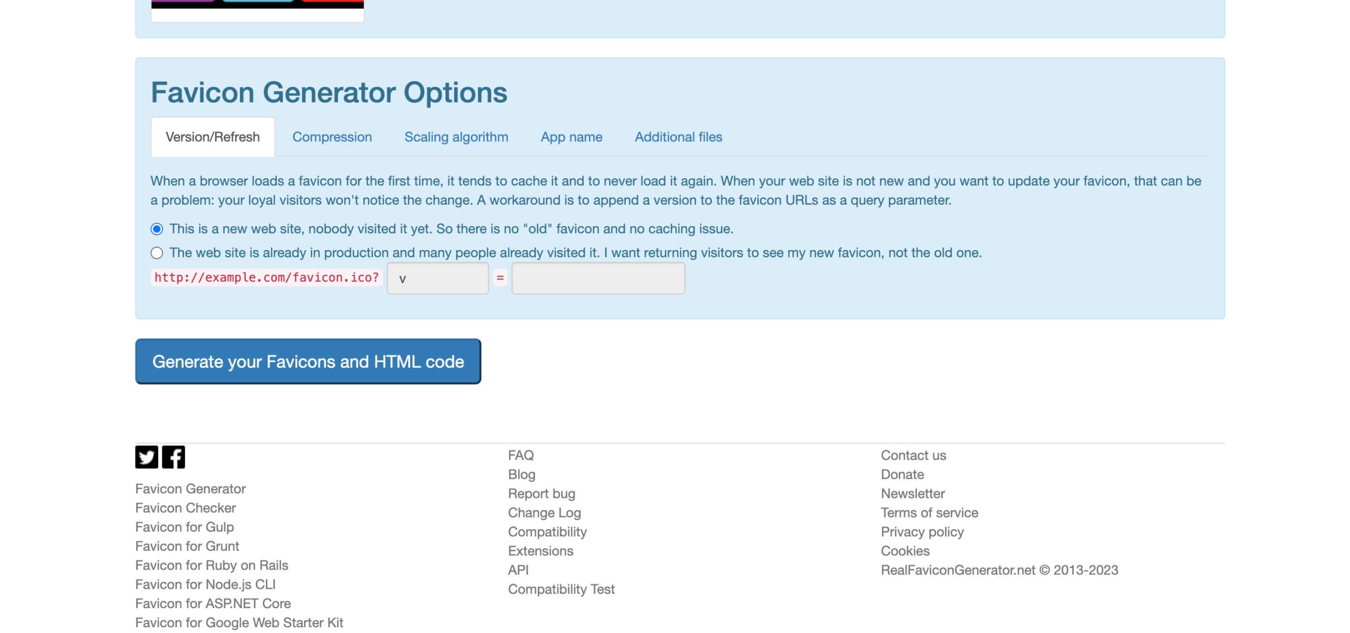
Task: Open the Compression options tab
Action: [x=332, y=137]
